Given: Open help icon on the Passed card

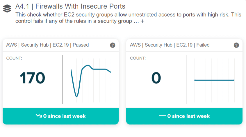Looking at the screenshot, I should pyautogui.click(x=113, y=45).
